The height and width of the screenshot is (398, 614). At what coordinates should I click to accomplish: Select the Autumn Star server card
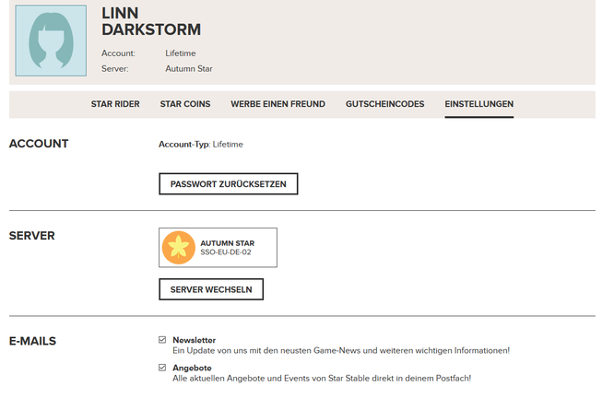tap(218, 248)
